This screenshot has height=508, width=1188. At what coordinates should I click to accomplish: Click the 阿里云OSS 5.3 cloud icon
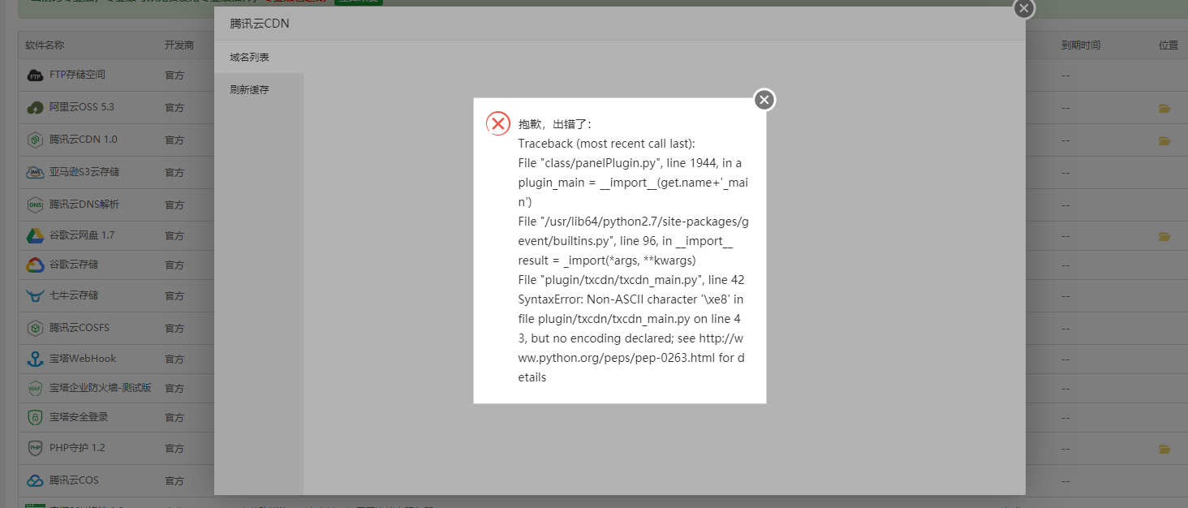pos(35,107)
